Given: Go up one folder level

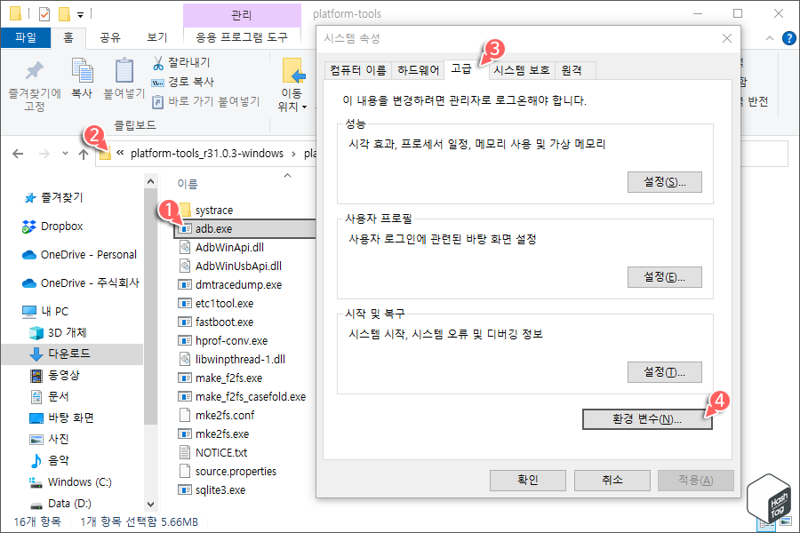Looking at the screenshot, I should tap(84, 154).
